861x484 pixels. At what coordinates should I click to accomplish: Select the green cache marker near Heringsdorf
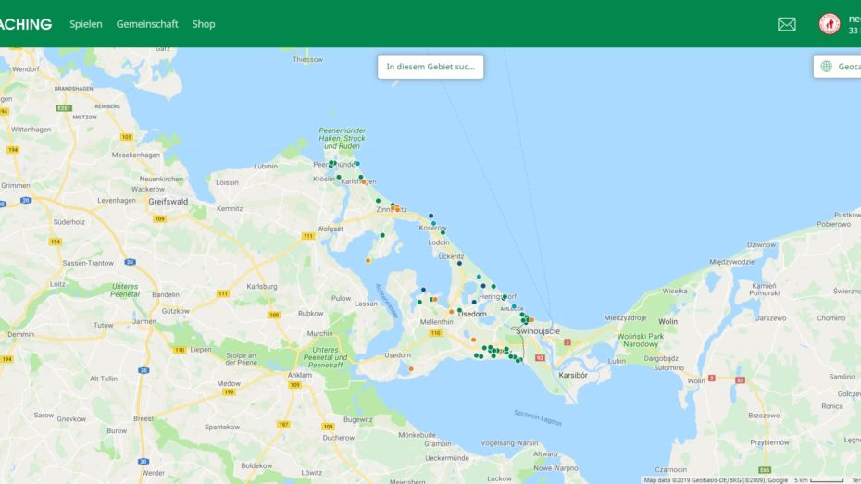pyautogui.click(x=504, y=297)
